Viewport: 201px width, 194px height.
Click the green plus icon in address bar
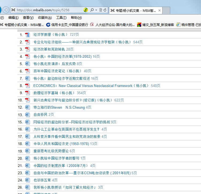85,10
